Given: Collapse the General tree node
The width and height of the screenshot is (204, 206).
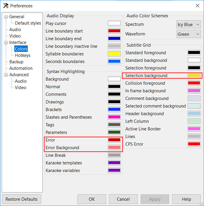Looking at the screenshot, I should point(6,17).
